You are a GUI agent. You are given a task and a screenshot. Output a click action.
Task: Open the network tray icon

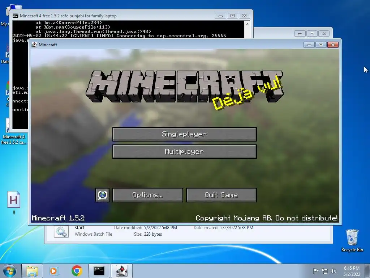[x=325, y=271]
